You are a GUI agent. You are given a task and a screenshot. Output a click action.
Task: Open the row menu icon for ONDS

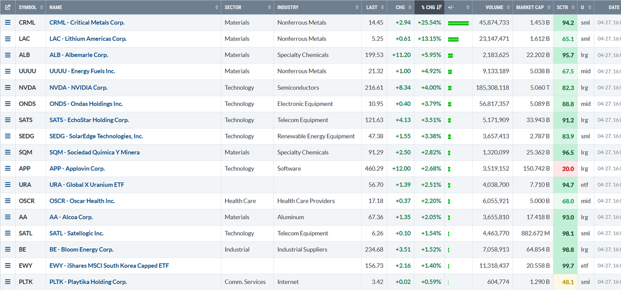point(8,104)
